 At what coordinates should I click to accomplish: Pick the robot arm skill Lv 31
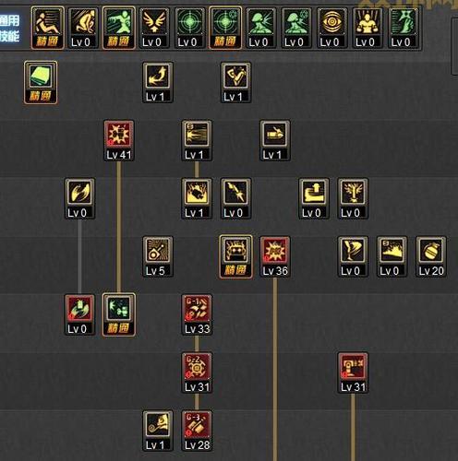tap(353, 372)
